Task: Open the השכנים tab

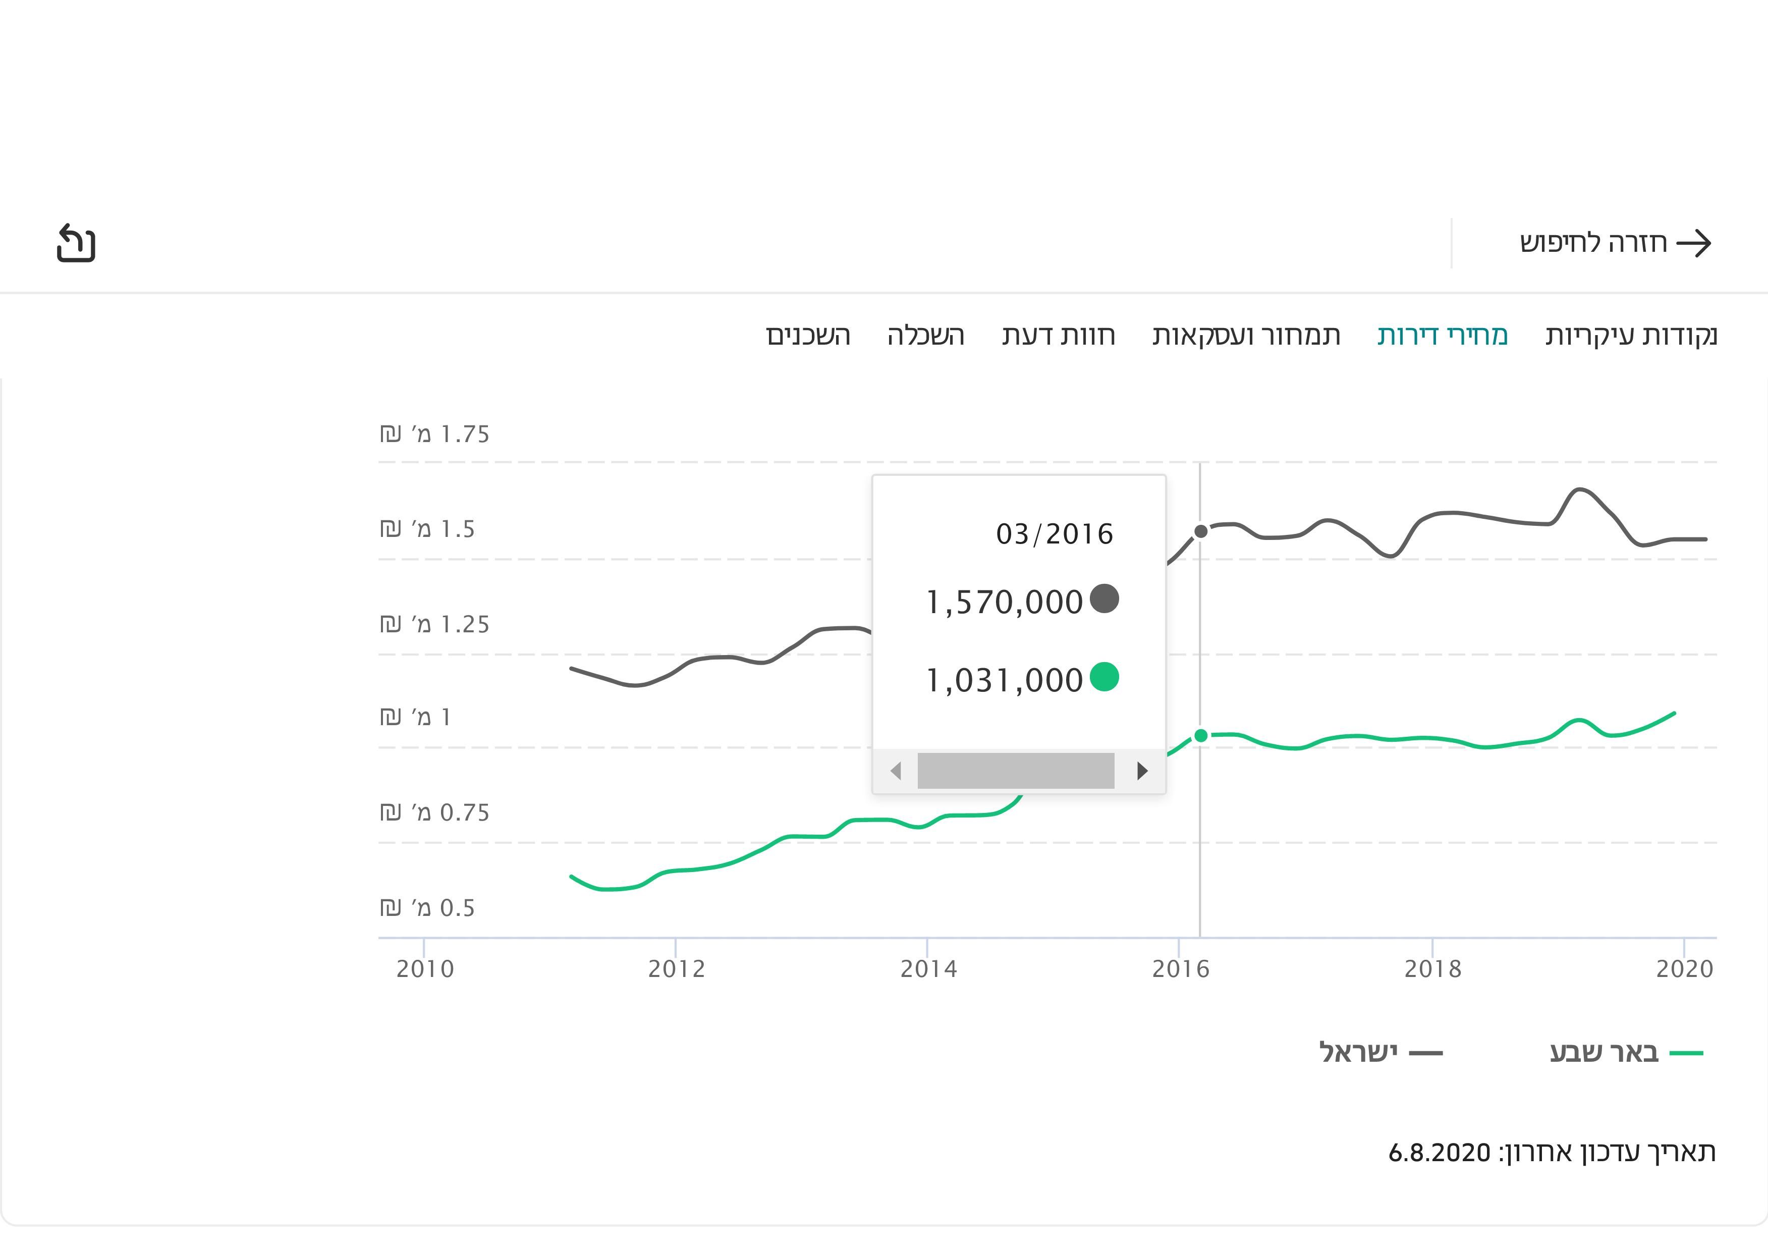Action: pyautogui.click(x=808, y=336)
